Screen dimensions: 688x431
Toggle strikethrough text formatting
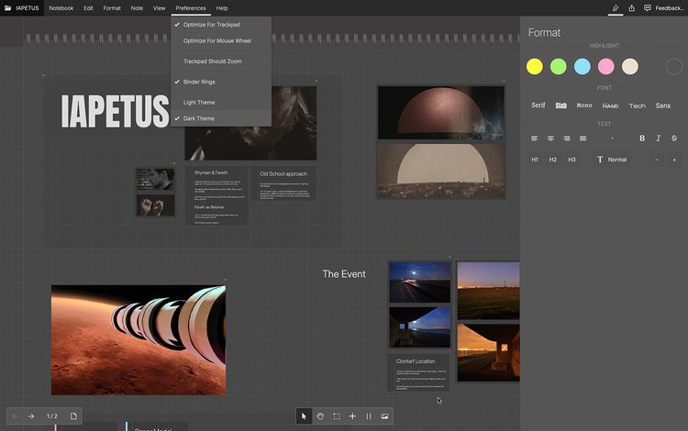[674, 138]
